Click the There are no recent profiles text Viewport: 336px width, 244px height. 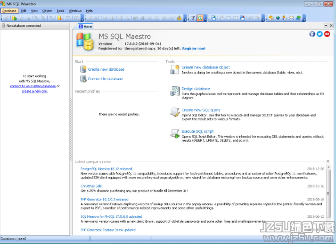coord(119,114)
